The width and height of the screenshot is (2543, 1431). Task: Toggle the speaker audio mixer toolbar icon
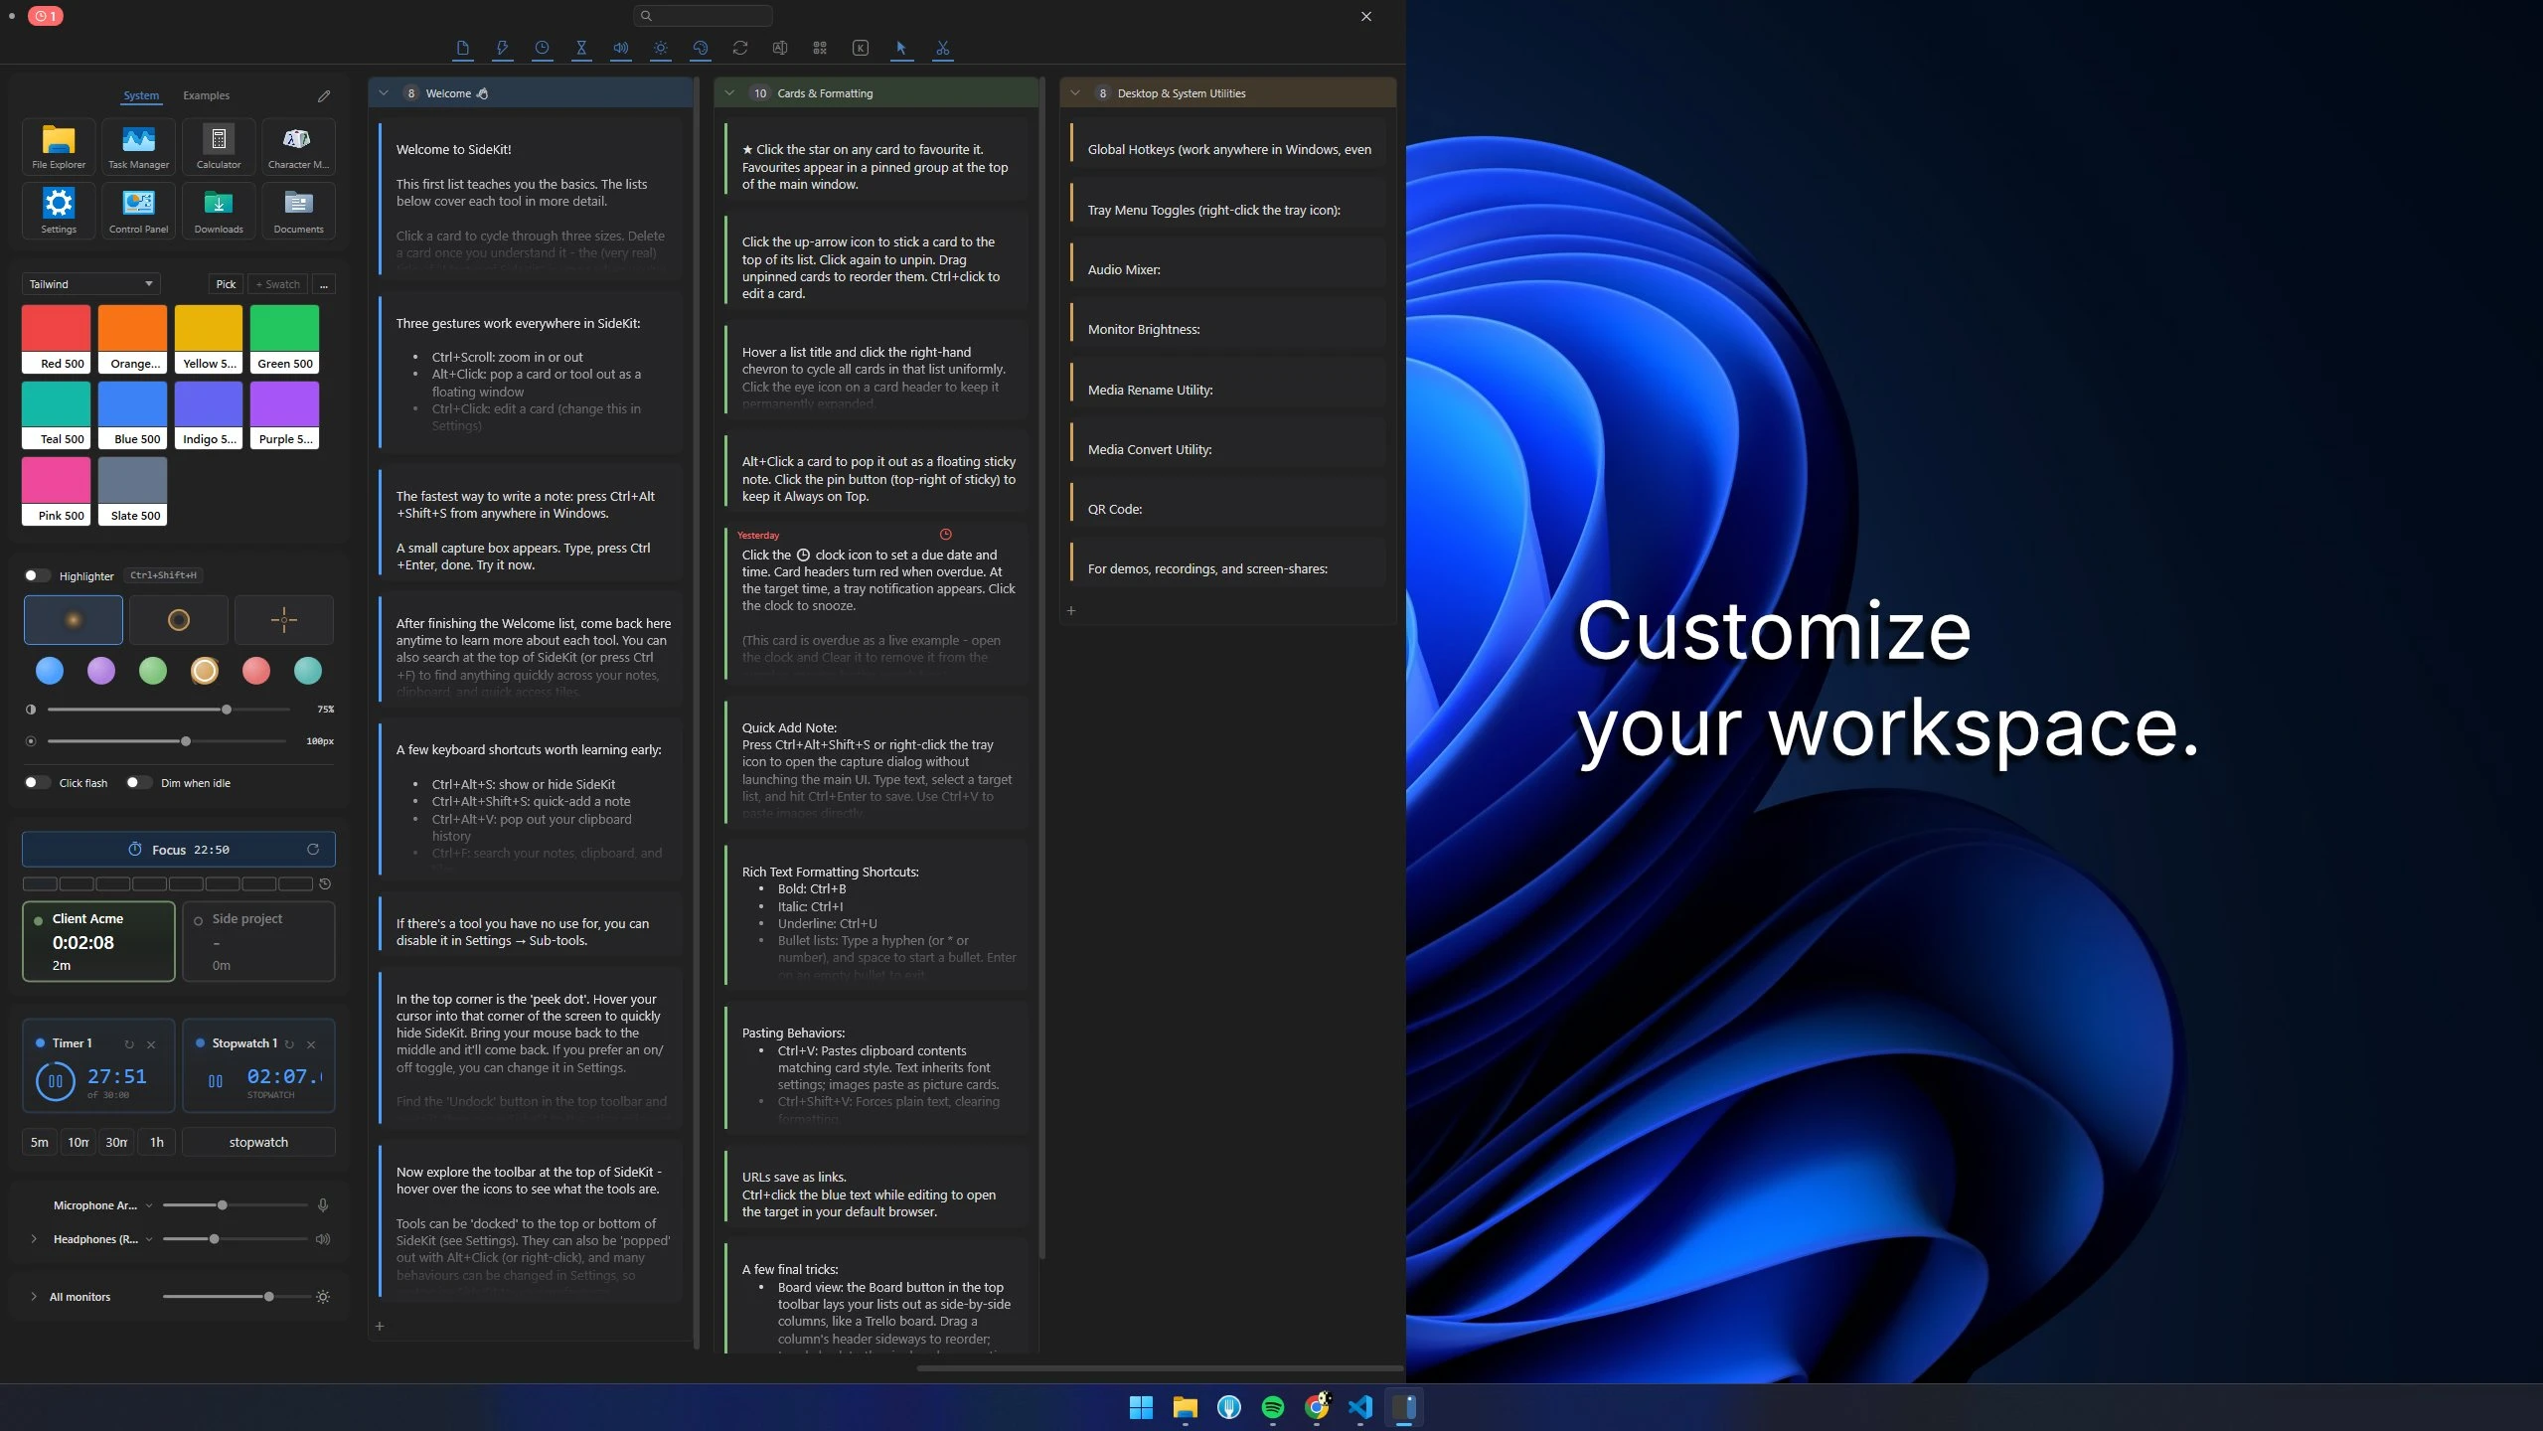(621, 48)
